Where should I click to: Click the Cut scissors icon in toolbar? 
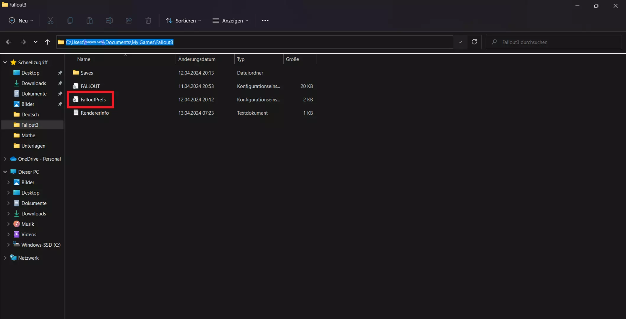click(x=51, y=21)
